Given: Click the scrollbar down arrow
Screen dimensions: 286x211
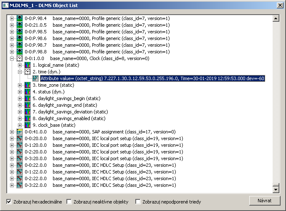Looking at the screenshot, I should coord(275,190).
